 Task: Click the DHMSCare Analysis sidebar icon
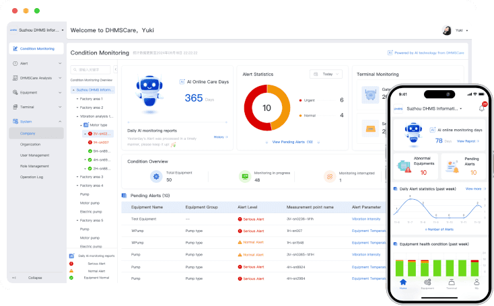15,78
